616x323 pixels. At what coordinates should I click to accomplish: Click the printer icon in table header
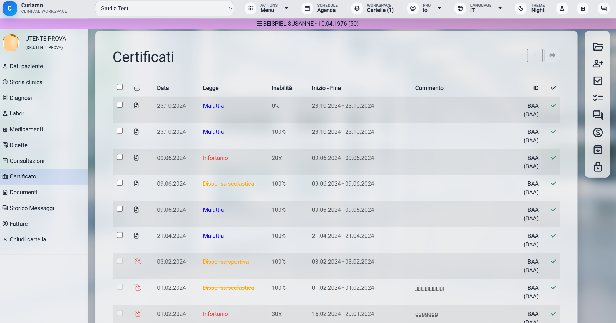coord(137,88)
